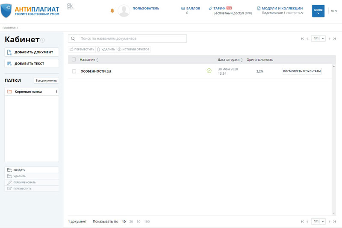
Task: Click the document name search field
Action: tap(132, 38)
